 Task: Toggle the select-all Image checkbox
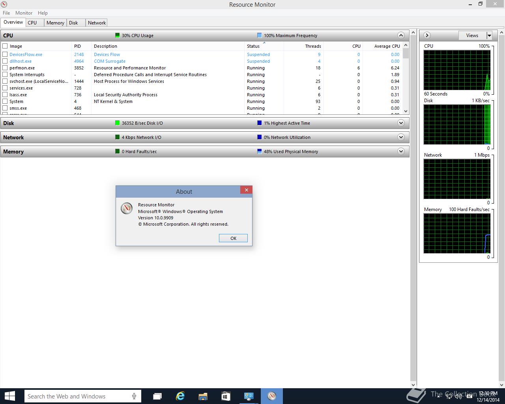(x=5, y=46)
